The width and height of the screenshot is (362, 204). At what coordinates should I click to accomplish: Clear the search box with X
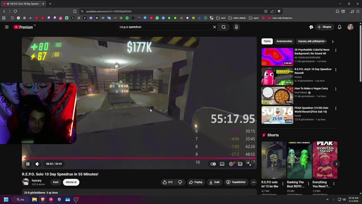[x=214, y=27]
